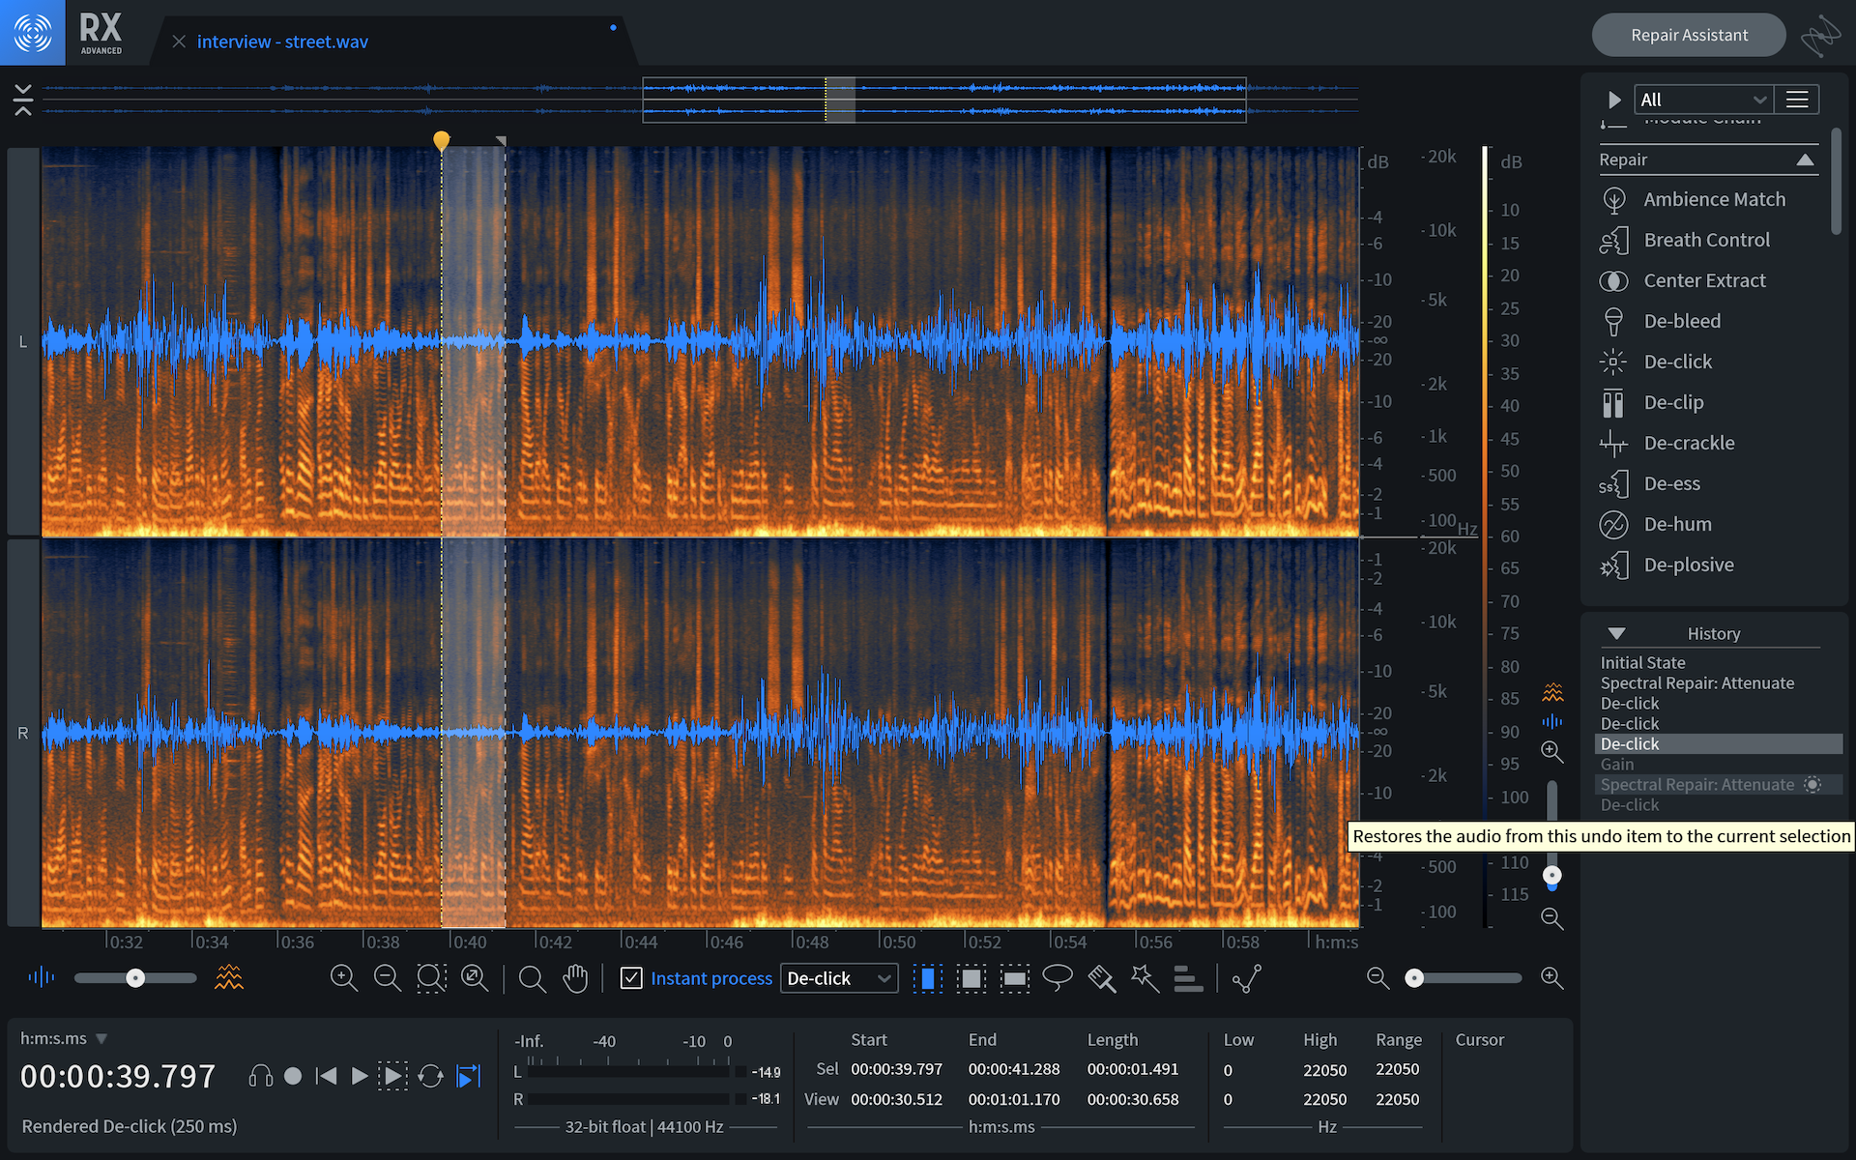Select Initial State in History list
The width and height of the screenshot is (1856, 1160).
tap(1642, 662)
